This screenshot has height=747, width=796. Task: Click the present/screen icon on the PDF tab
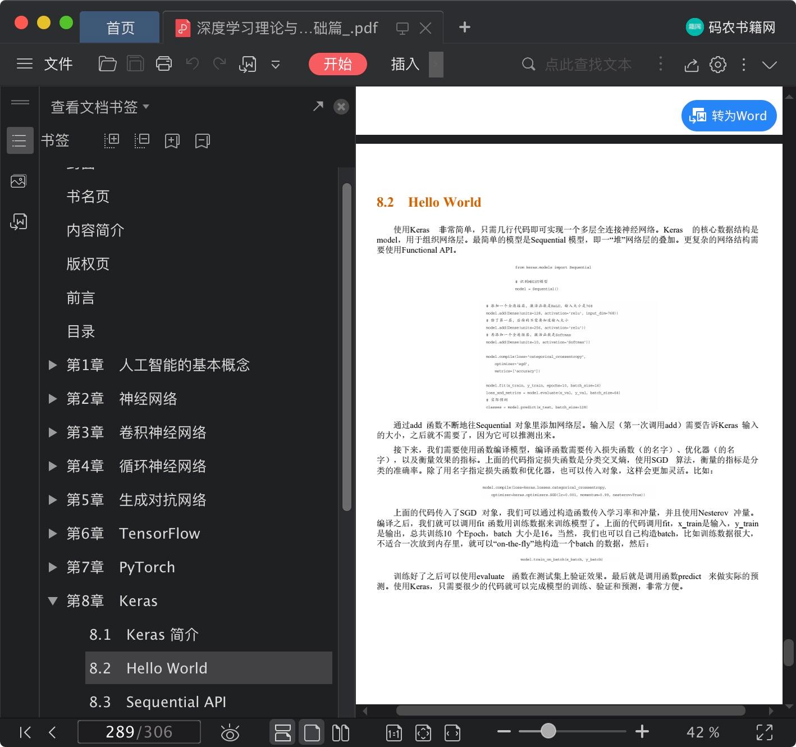click(402, 28)
